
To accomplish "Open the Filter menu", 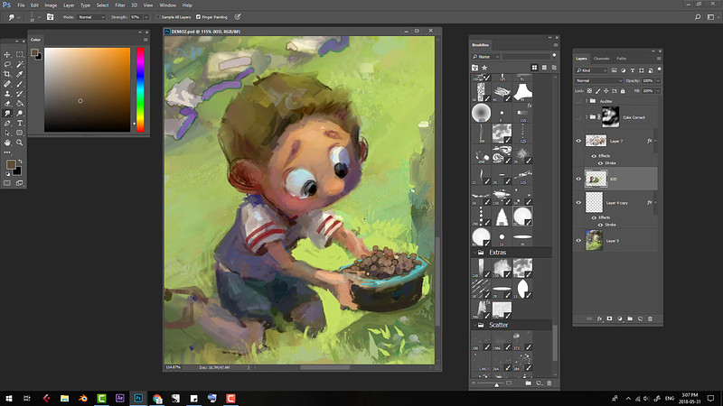I will 120,5.
